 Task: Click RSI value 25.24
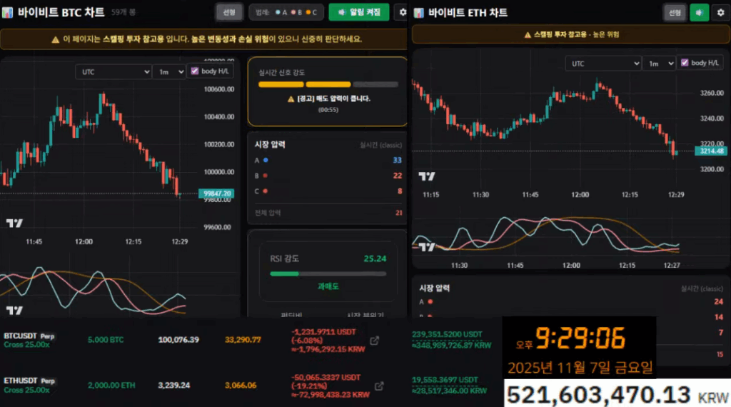375,258
